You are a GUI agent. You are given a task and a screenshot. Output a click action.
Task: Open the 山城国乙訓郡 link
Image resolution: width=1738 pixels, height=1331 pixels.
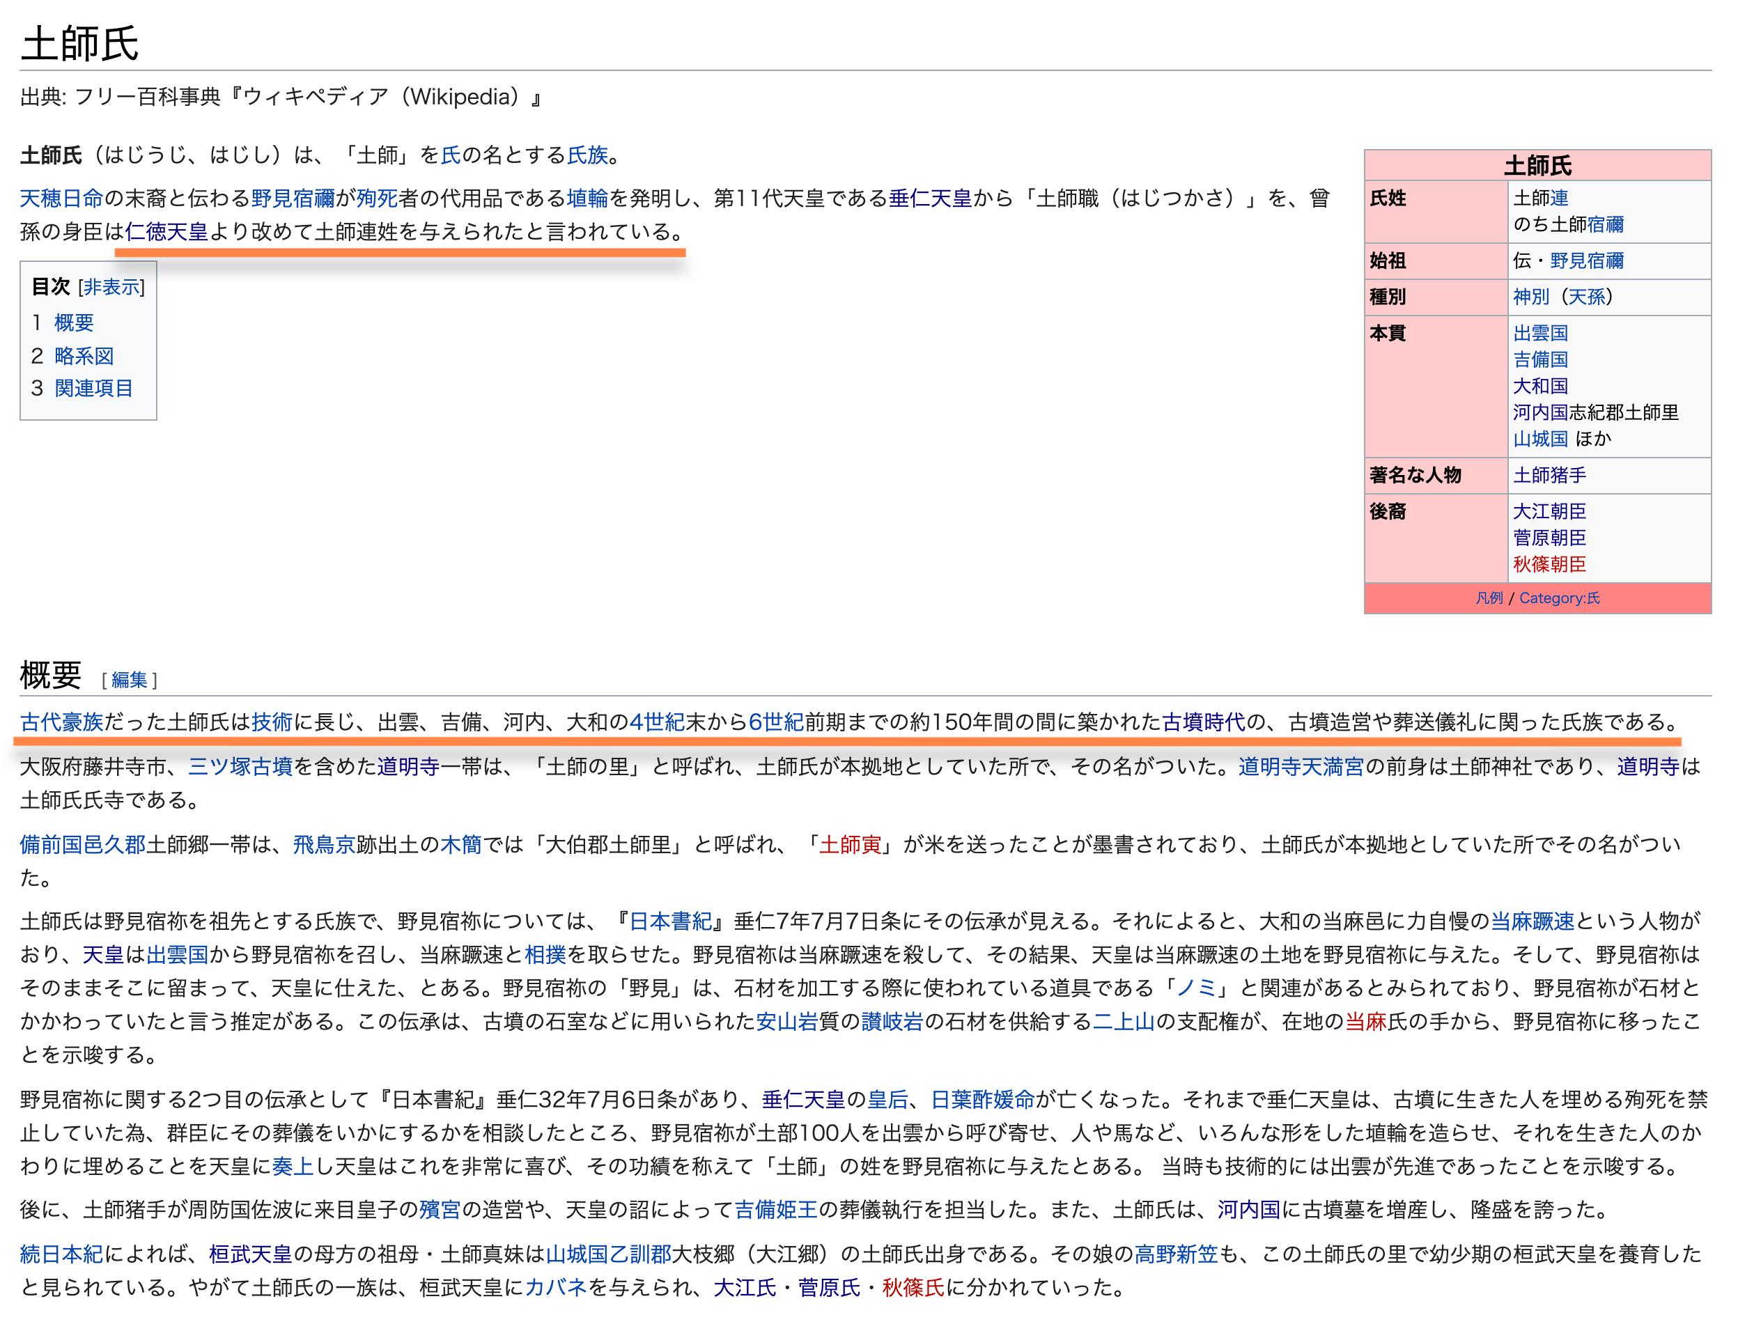[608, 1254]
